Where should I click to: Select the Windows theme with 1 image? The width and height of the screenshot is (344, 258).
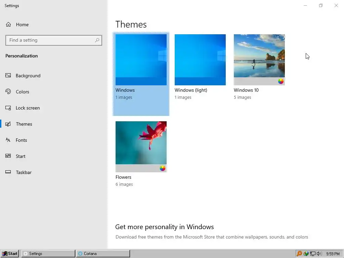coord(141,74)
